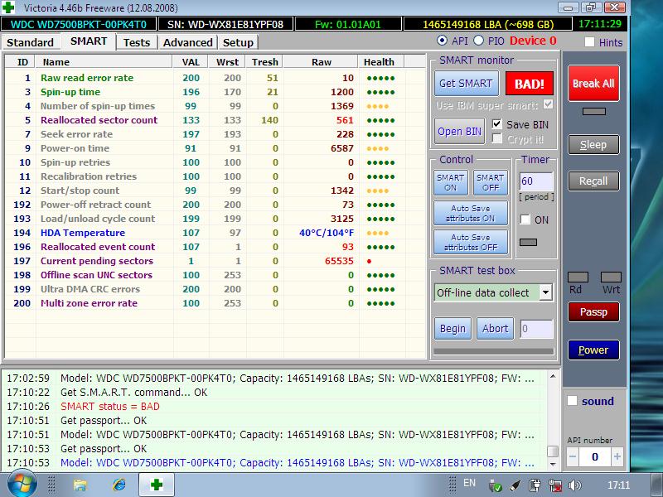
Task: Select the PIO radio button
Action: 478,41
